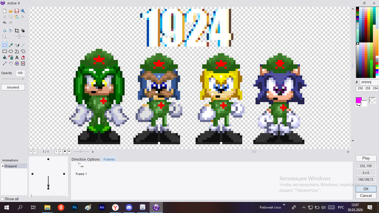Open File Explorer from taskbar

(x=47, y=208)
